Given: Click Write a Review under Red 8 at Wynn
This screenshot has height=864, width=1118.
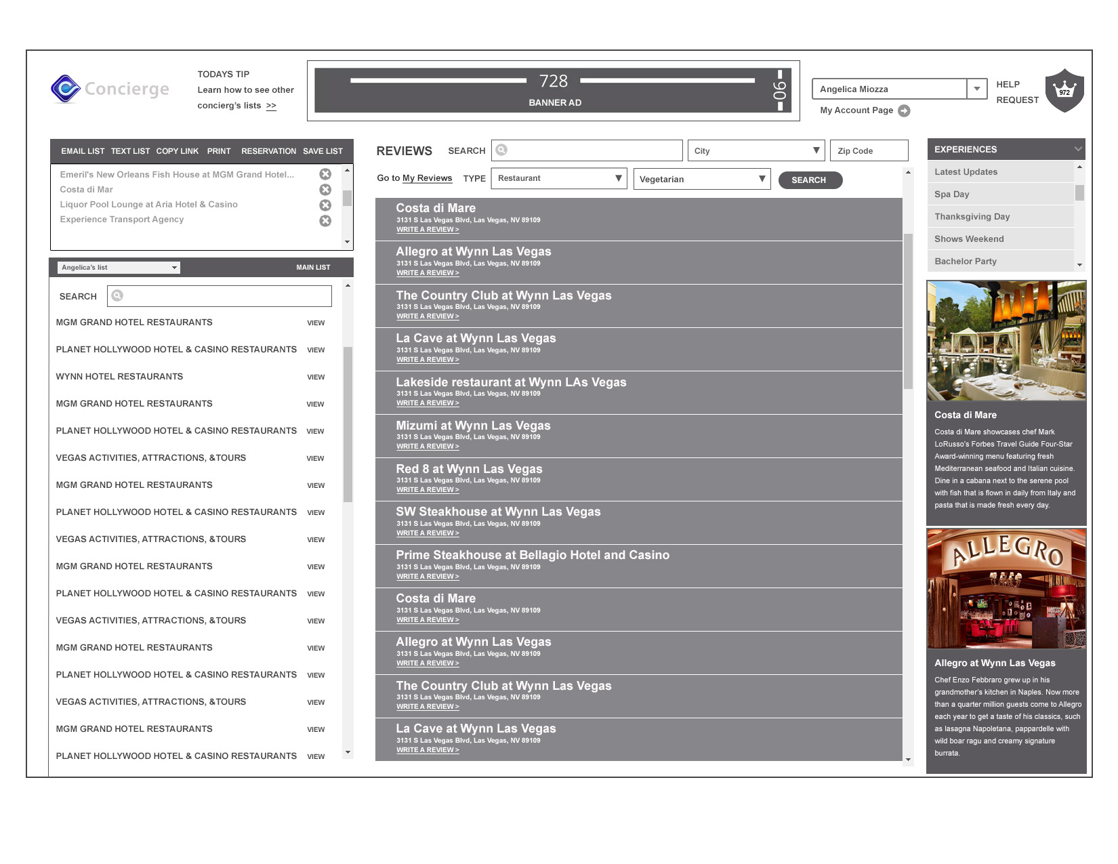Looking at the screenshot, I should click(428, 490).
